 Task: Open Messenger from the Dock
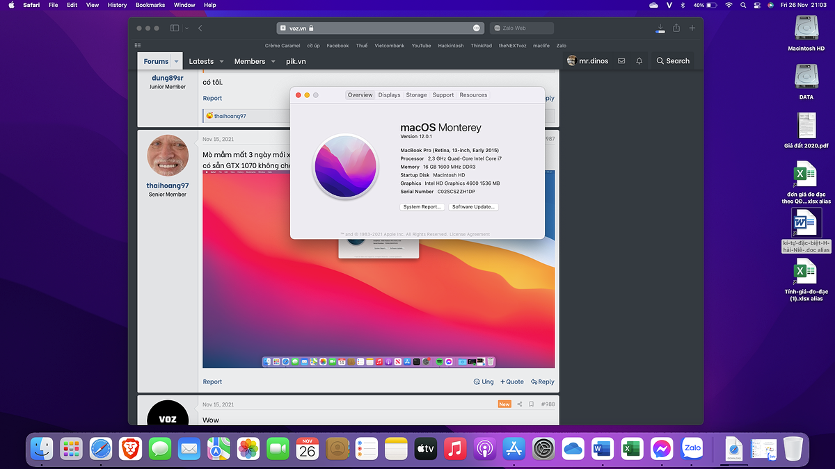661,450
